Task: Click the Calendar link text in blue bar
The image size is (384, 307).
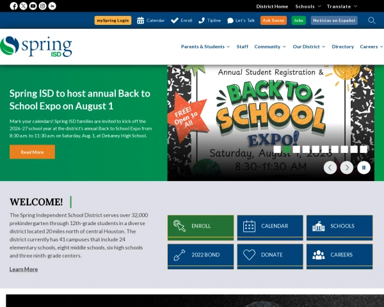Action: pyautogui.click(x=156, y=20)
